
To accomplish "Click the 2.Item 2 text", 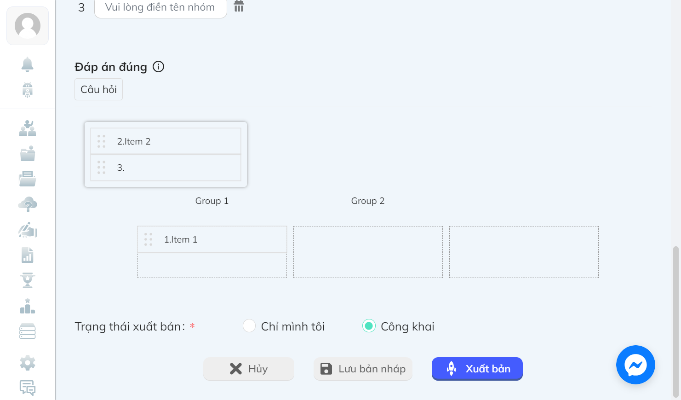I will (x=134, y=141).
